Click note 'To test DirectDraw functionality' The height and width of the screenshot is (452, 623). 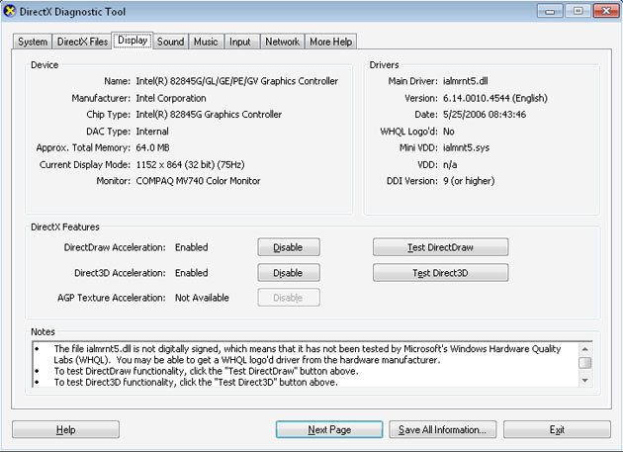pos(206,371)
